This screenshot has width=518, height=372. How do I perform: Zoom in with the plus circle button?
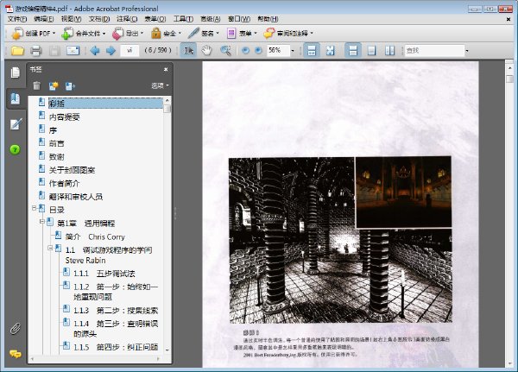[258, 50]
